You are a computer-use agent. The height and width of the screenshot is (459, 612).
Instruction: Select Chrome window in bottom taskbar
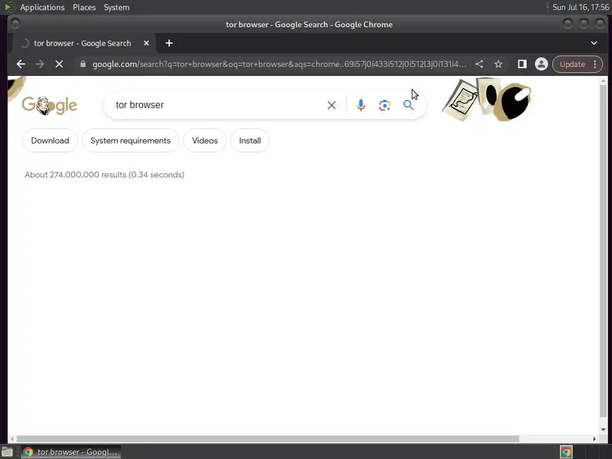coord(71,452)
